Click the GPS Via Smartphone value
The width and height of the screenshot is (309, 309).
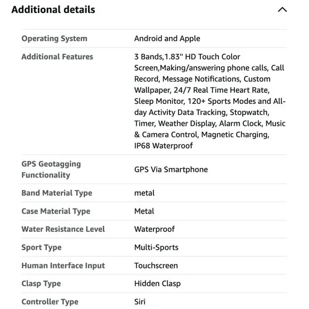tap(171, 169)
